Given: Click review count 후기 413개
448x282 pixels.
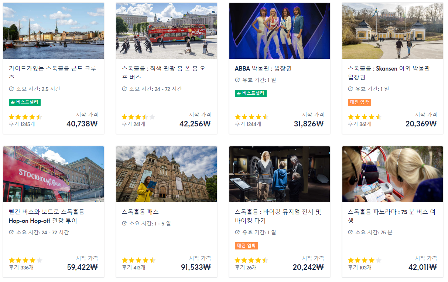Looking at the screenshot, I should [133, 267].
